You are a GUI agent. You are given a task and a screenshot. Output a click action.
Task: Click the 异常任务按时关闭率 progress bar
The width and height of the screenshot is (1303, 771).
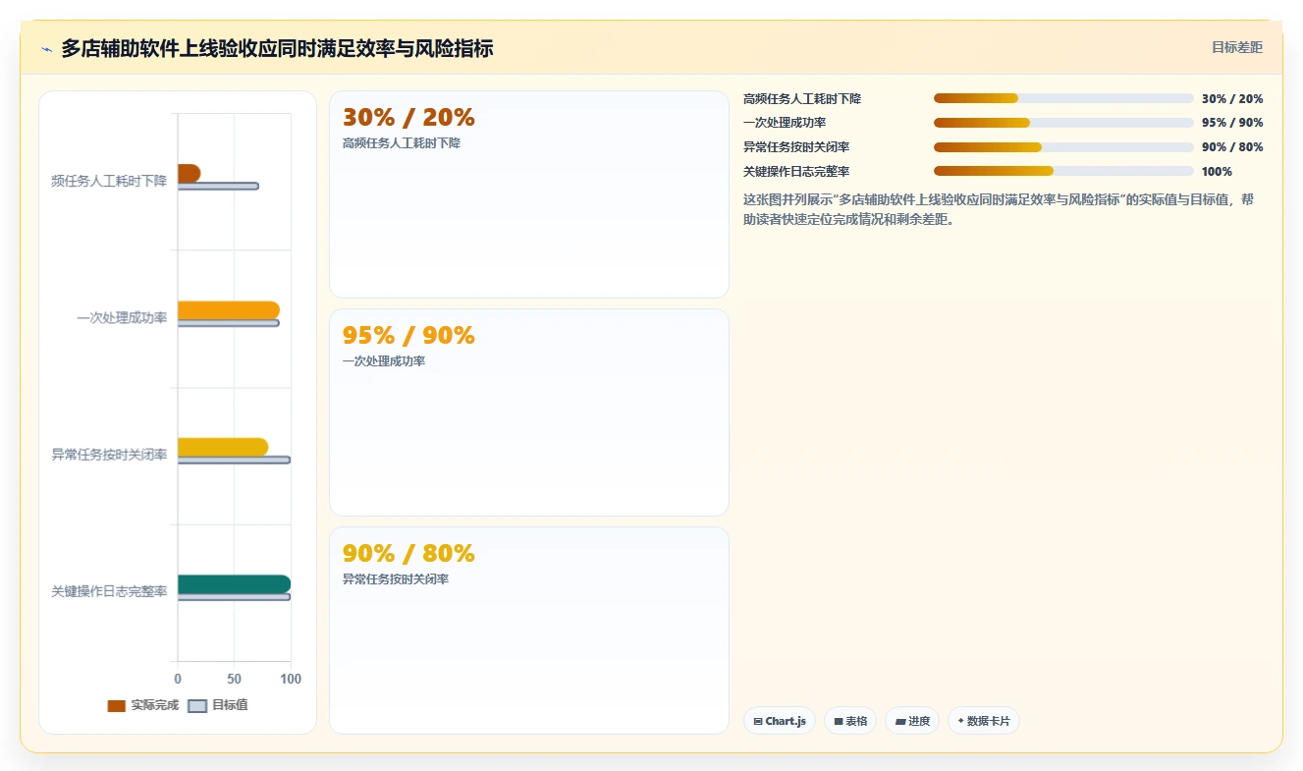1063,147
